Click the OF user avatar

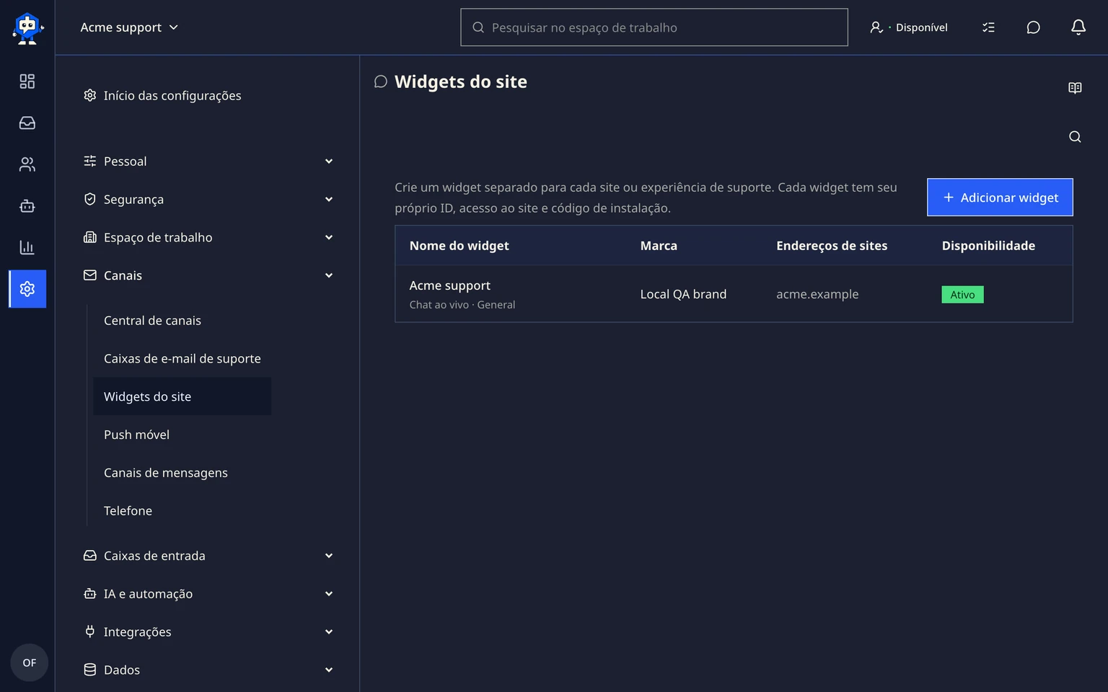29,662
